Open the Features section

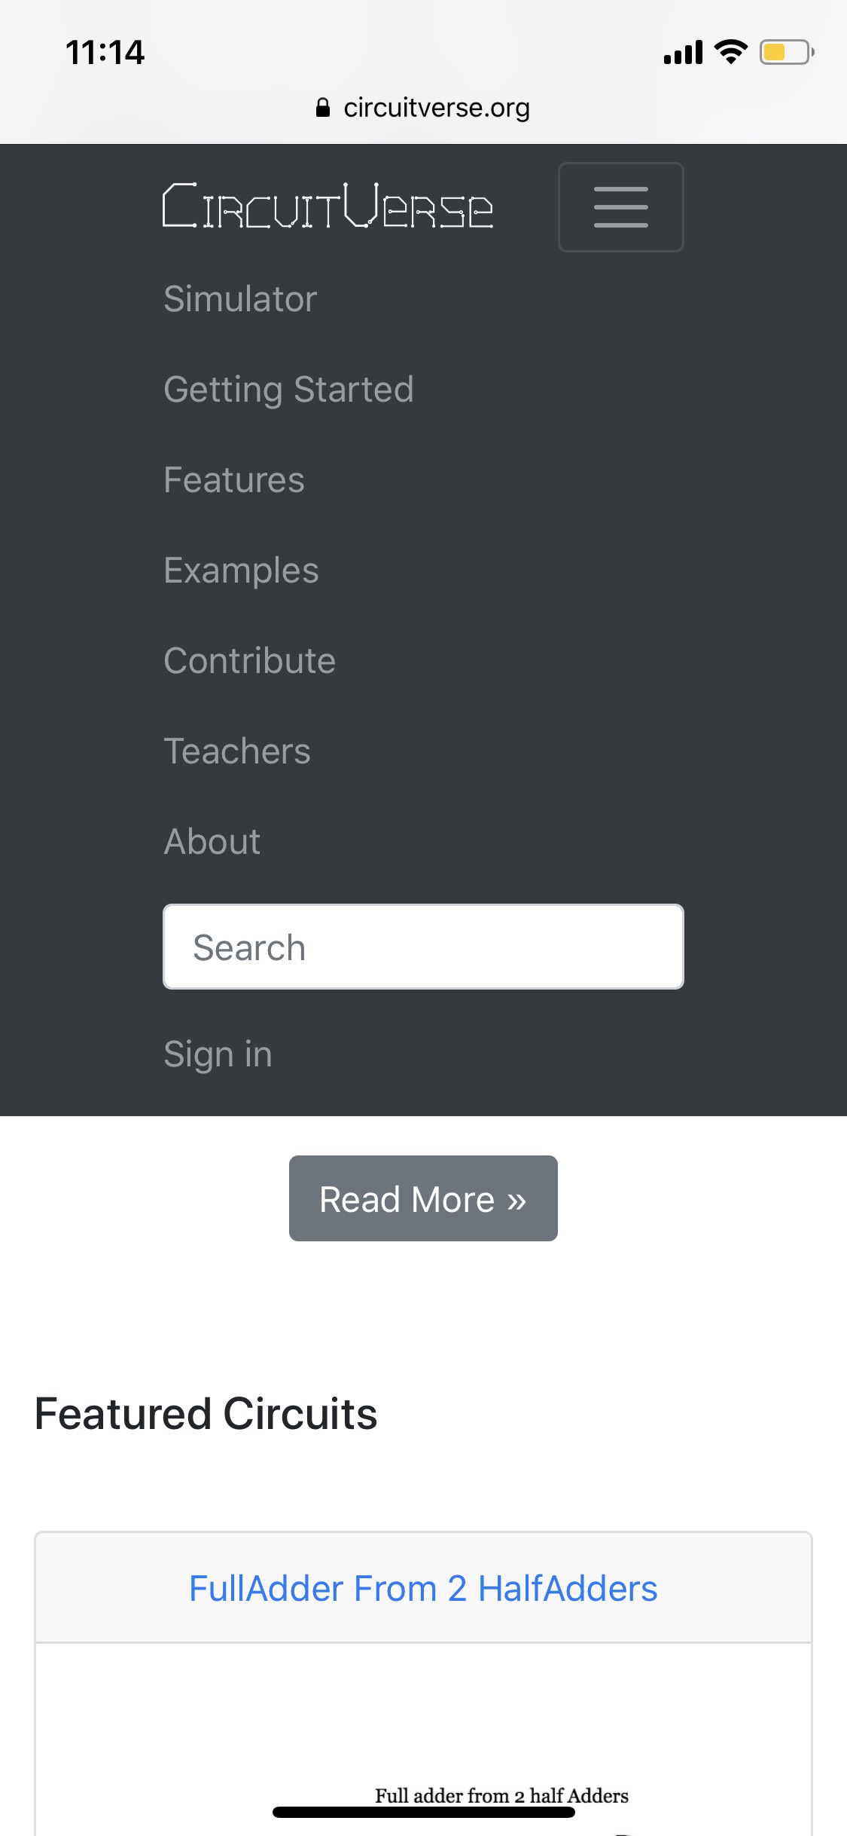click(x=233, y=479)
